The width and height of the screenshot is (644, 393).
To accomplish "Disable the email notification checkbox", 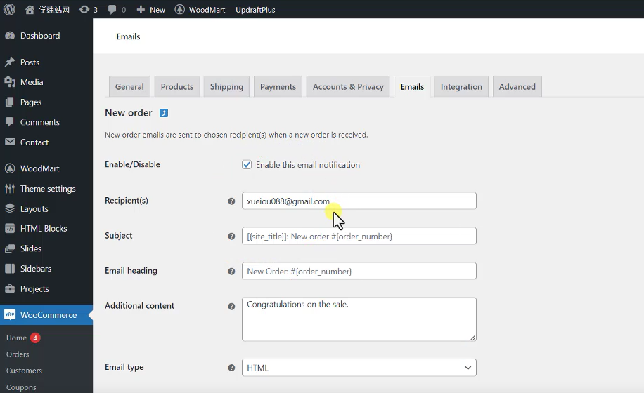I will point(247,165).
